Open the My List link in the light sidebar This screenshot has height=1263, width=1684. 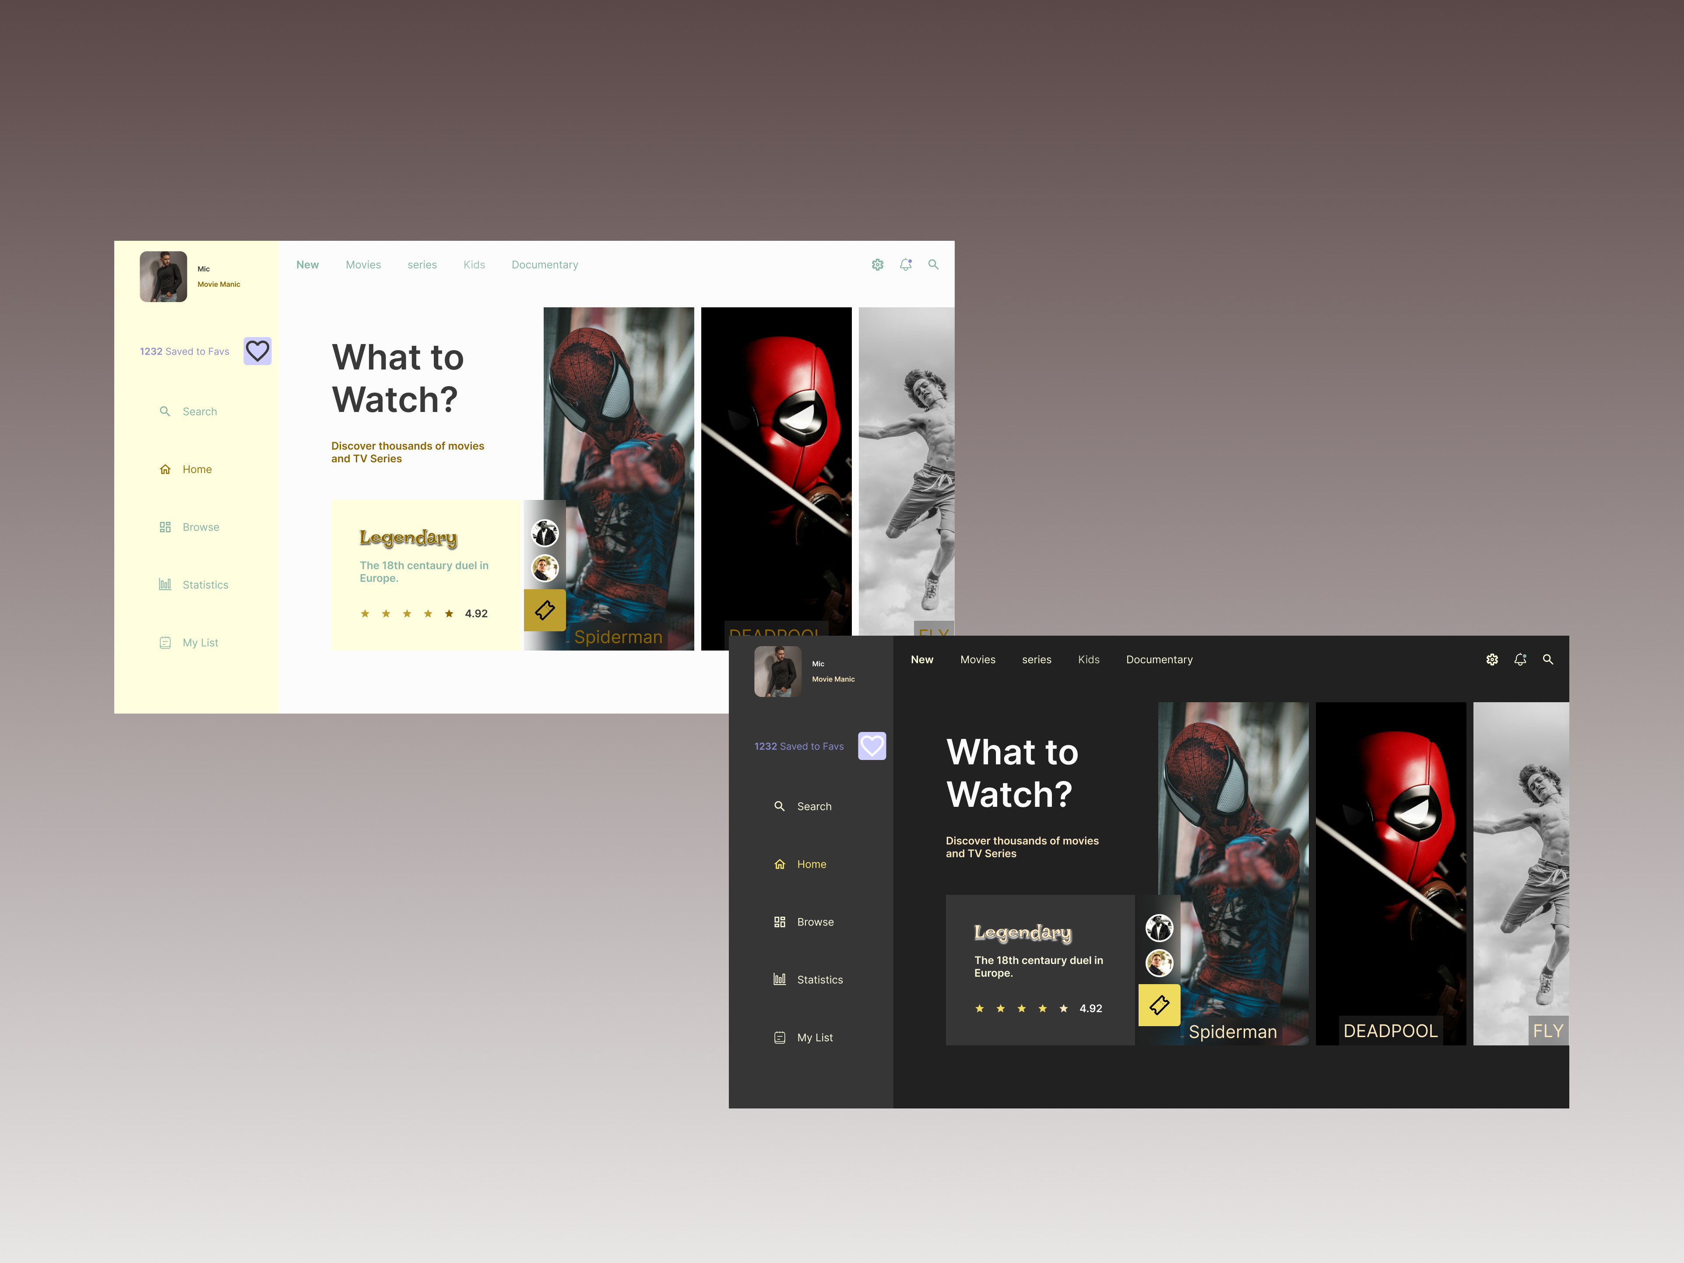(200, 643)
